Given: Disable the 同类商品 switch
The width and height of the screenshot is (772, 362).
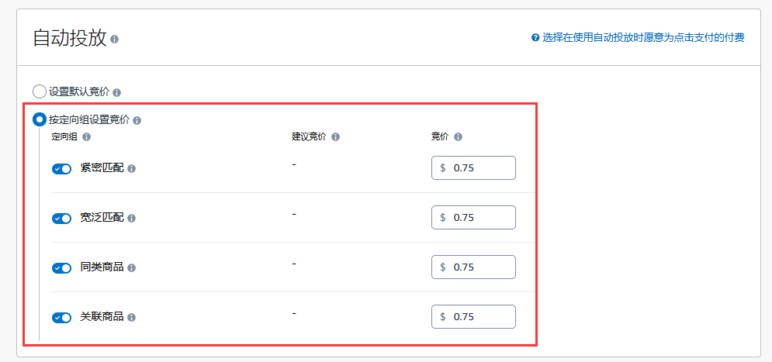Looking at the screenshot, I should coord(61,268).
